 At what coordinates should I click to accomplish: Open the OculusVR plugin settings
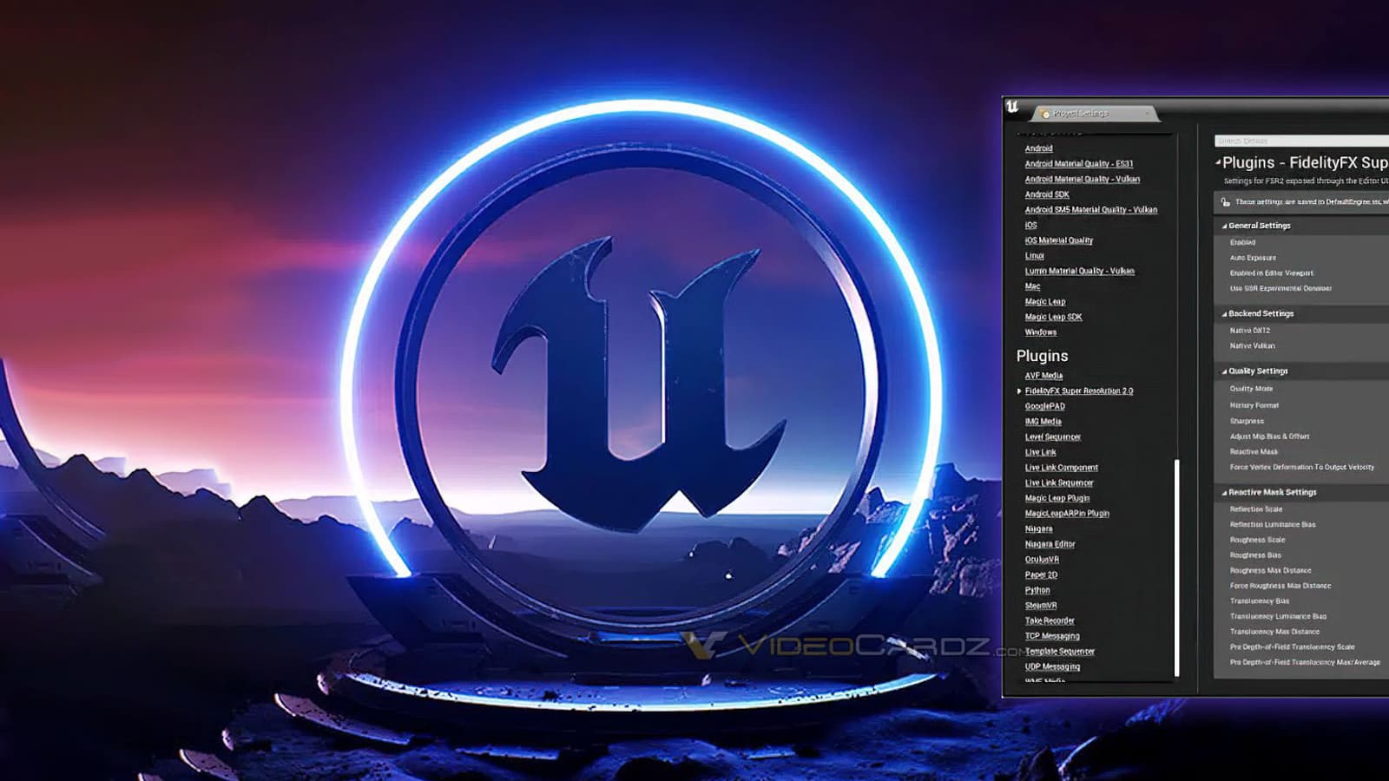(x=1042, y=560)
